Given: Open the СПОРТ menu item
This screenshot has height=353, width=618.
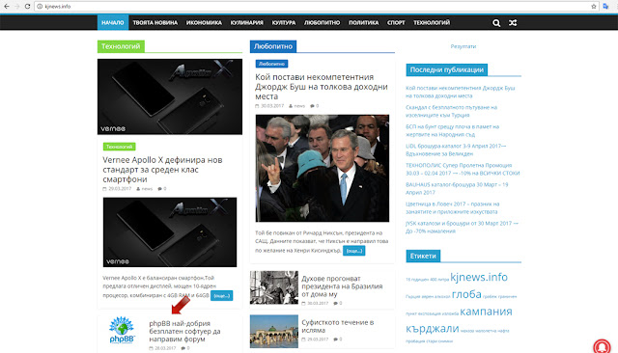Looking at the screenshot, I should [x=396, y=22].
